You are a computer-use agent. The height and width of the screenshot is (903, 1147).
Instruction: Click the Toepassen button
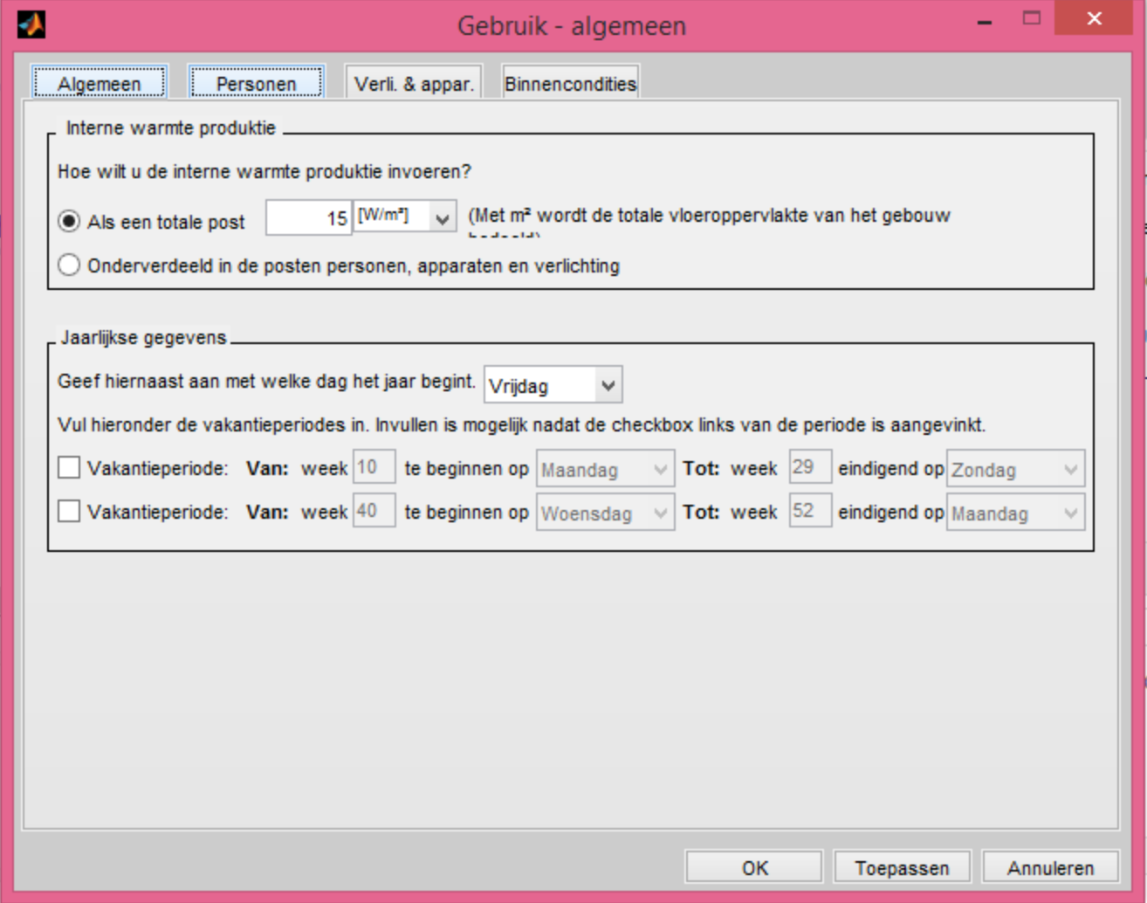(x=902, y=867)
